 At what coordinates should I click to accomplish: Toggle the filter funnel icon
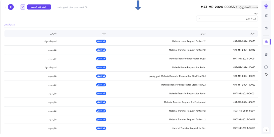click(23, 7)
